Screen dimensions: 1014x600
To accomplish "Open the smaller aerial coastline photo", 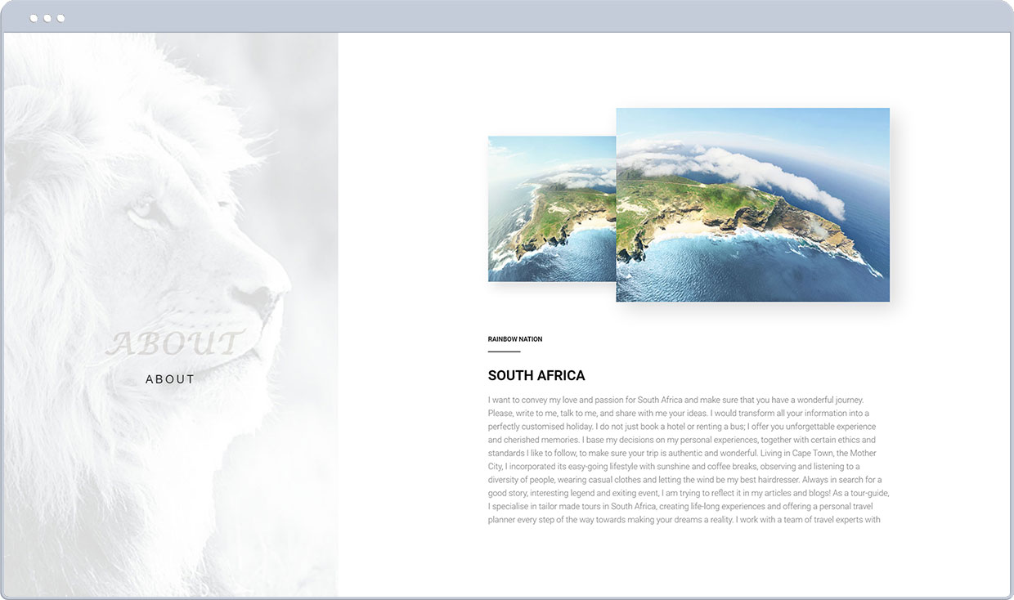I will [x=552, y=208].
